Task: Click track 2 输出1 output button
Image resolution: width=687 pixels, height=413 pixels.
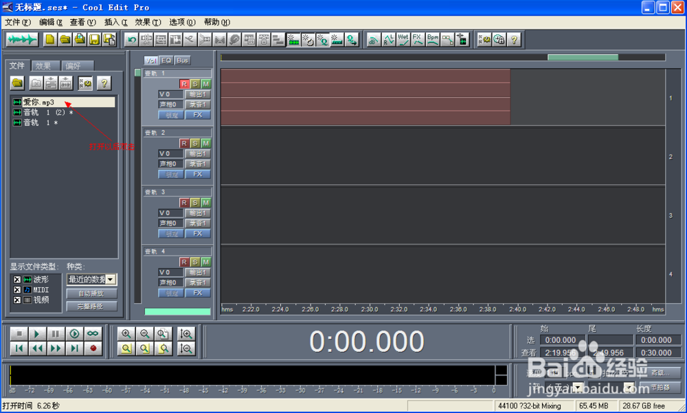Action: [x=198, y=153]
